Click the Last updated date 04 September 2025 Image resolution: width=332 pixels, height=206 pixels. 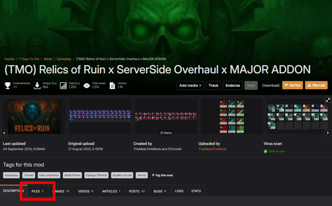24,149
